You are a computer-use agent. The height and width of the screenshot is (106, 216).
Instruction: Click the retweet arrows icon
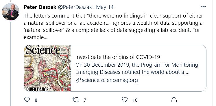(x=76, y=100)
